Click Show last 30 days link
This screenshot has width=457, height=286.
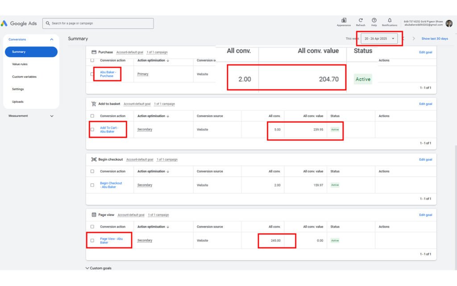coord(435,38)
